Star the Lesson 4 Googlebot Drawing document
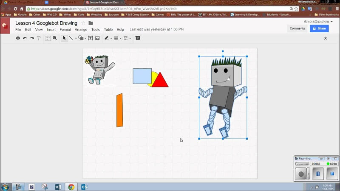The image size is (340, 191). [83, 23]
